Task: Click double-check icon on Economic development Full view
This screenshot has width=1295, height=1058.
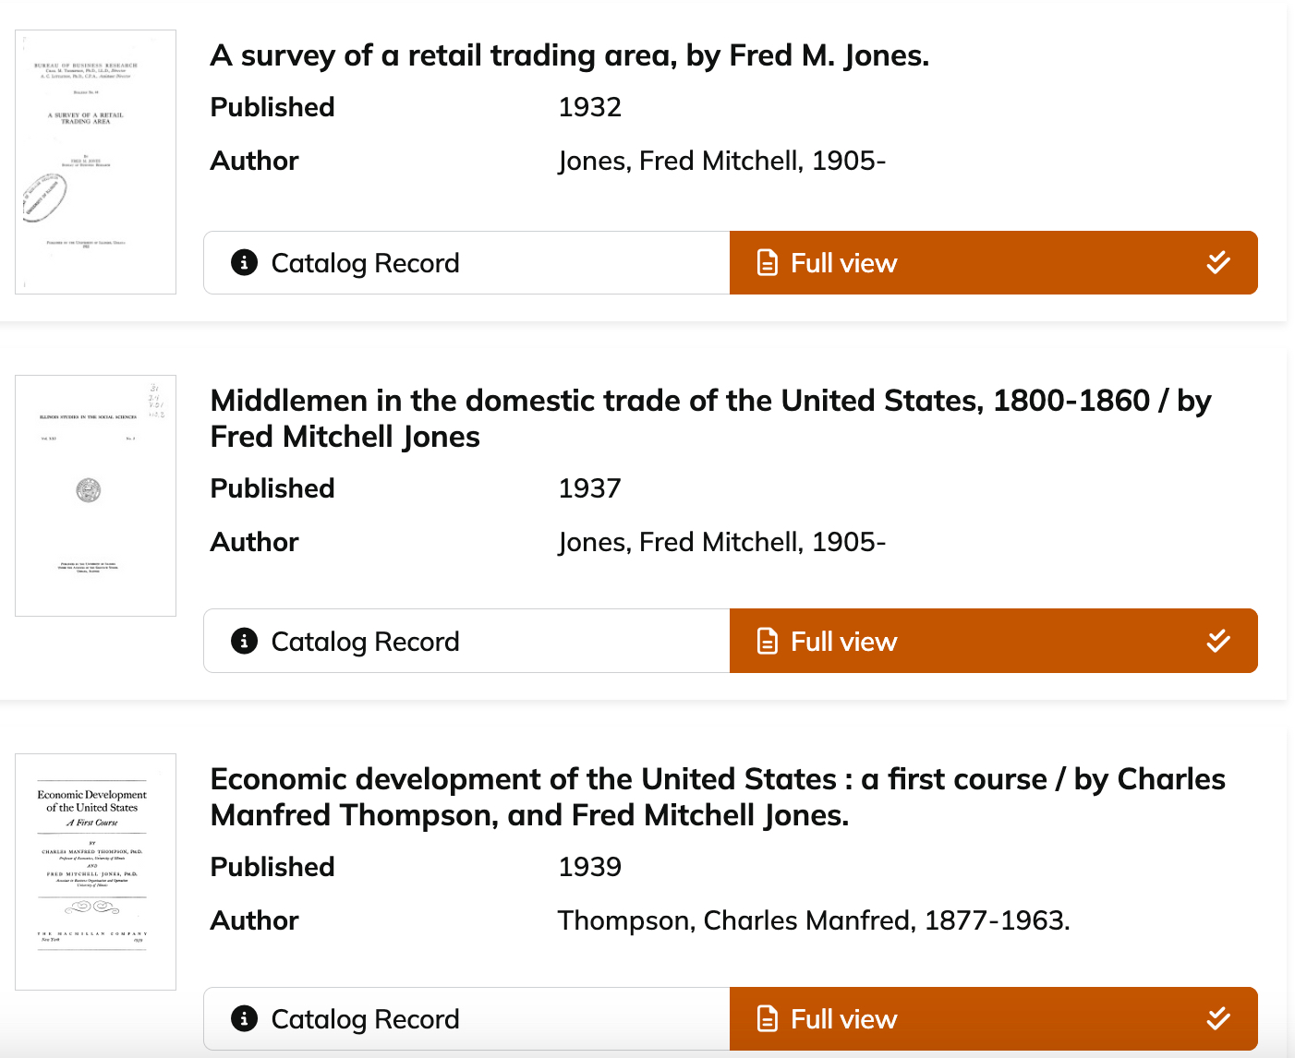Action: point(1218,1018)
